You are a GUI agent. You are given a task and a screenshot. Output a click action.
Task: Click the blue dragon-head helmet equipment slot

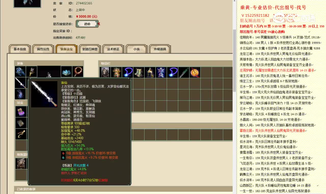(x=20, y=72)
